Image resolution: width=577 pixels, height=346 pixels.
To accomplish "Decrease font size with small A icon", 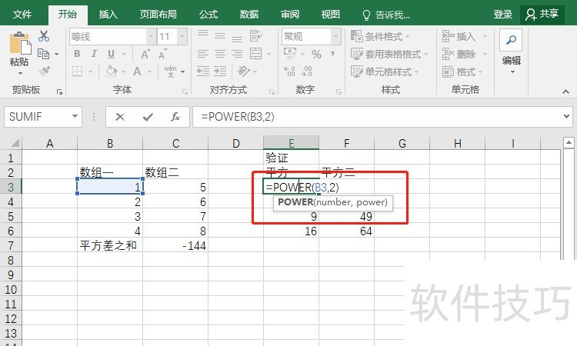I will 162,55.
